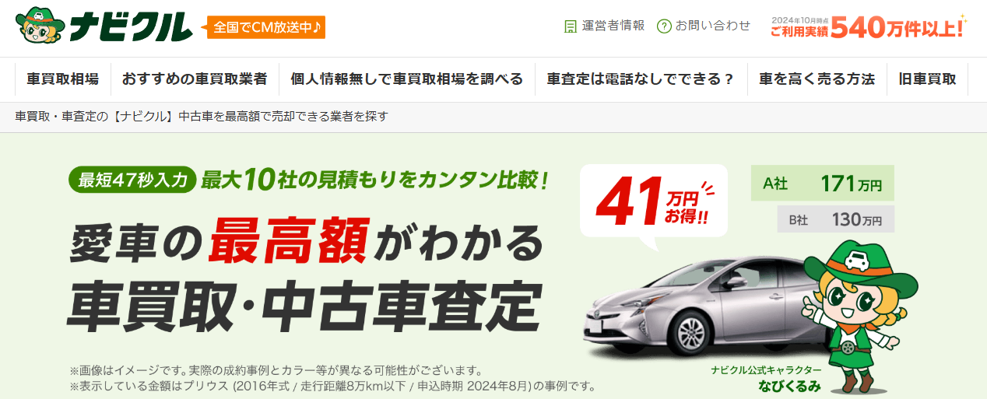Viewport: 987px width, 399px height.
Task: Click the 540万件以上 usage record banner
Action: point(868,27)
